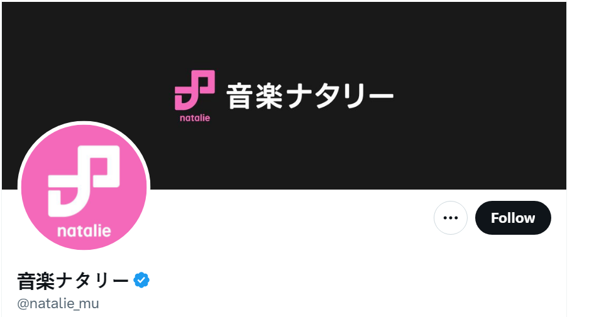The width and height of the screenshot is (594, 317).
Task: Click the white note symbol in avatar
Action: point(84,181)
